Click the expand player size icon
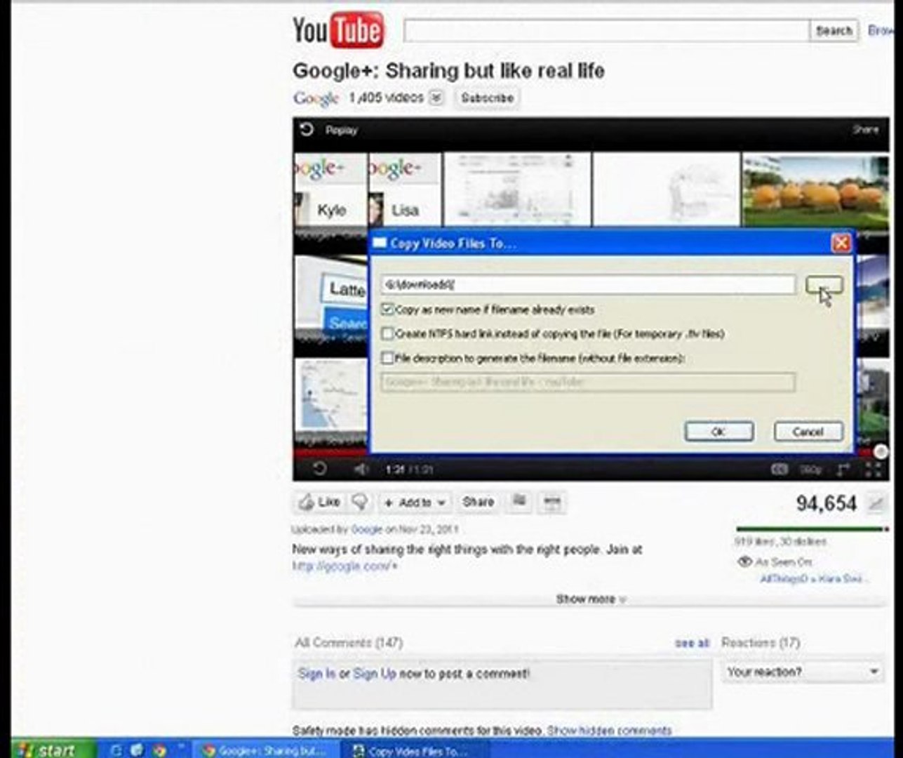Screen dimensions: 903x758 coord(843,469)
